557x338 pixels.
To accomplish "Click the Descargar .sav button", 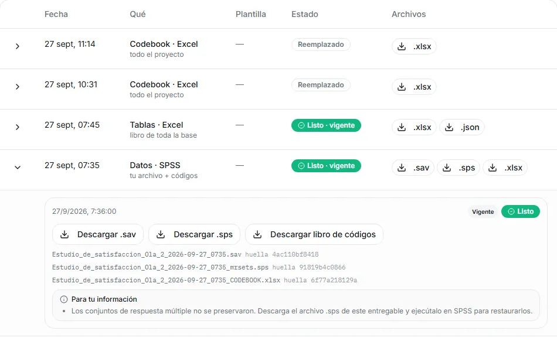I will [x=98, y=234].
